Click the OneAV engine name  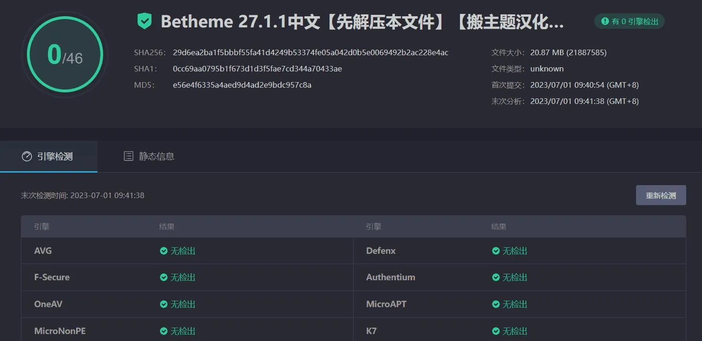(48, 304)
